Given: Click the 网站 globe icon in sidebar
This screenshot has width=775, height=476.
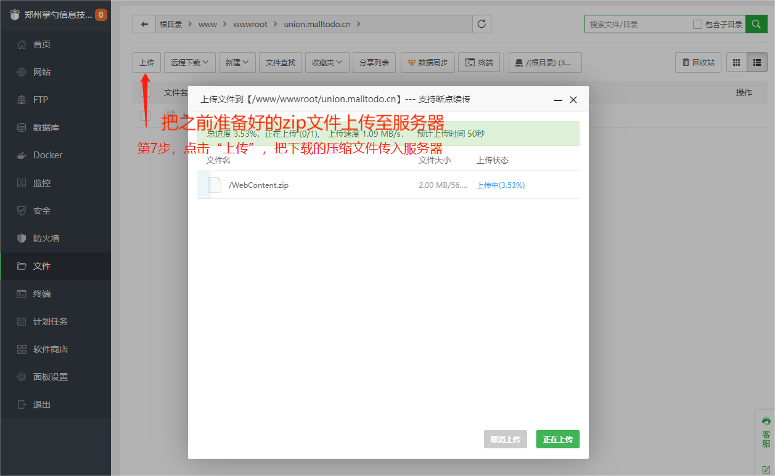Looking at the screenshot, I should tap(22, 72).
